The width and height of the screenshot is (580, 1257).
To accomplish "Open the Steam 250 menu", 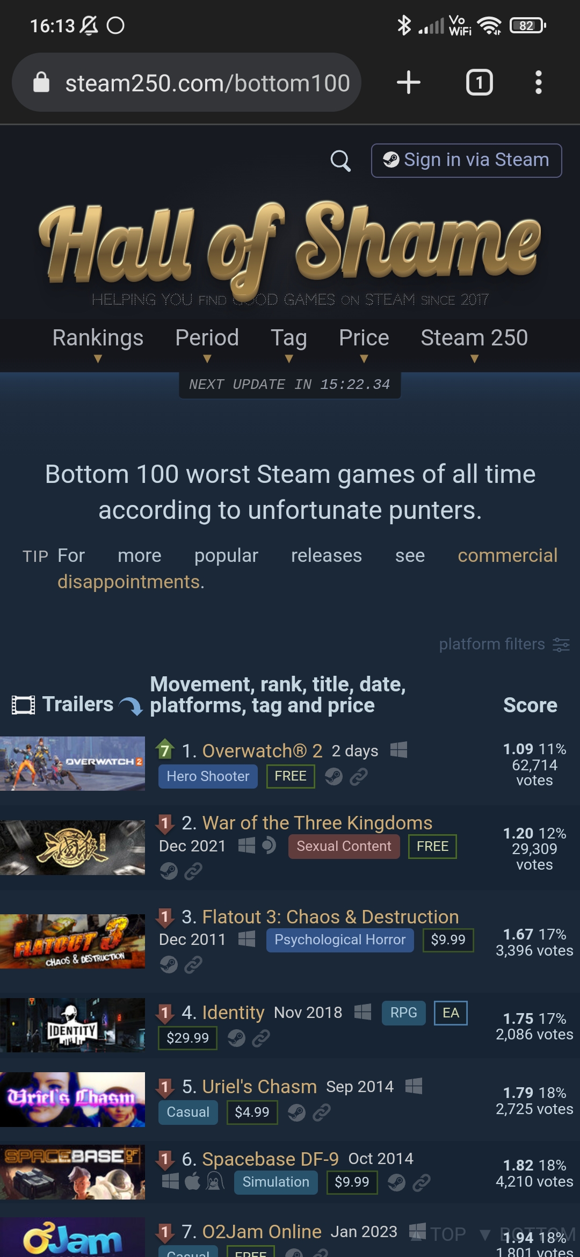I will 474,344.
